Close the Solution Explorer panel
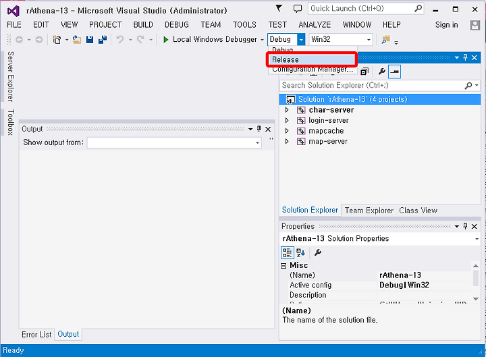 pos(475,57)
